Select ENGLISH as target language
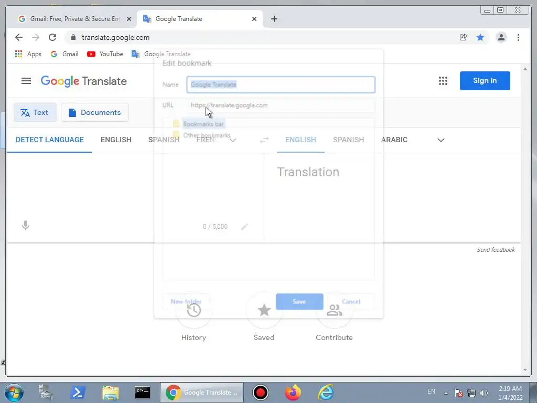This screenshot has width=537, height=403. (300, 140)
